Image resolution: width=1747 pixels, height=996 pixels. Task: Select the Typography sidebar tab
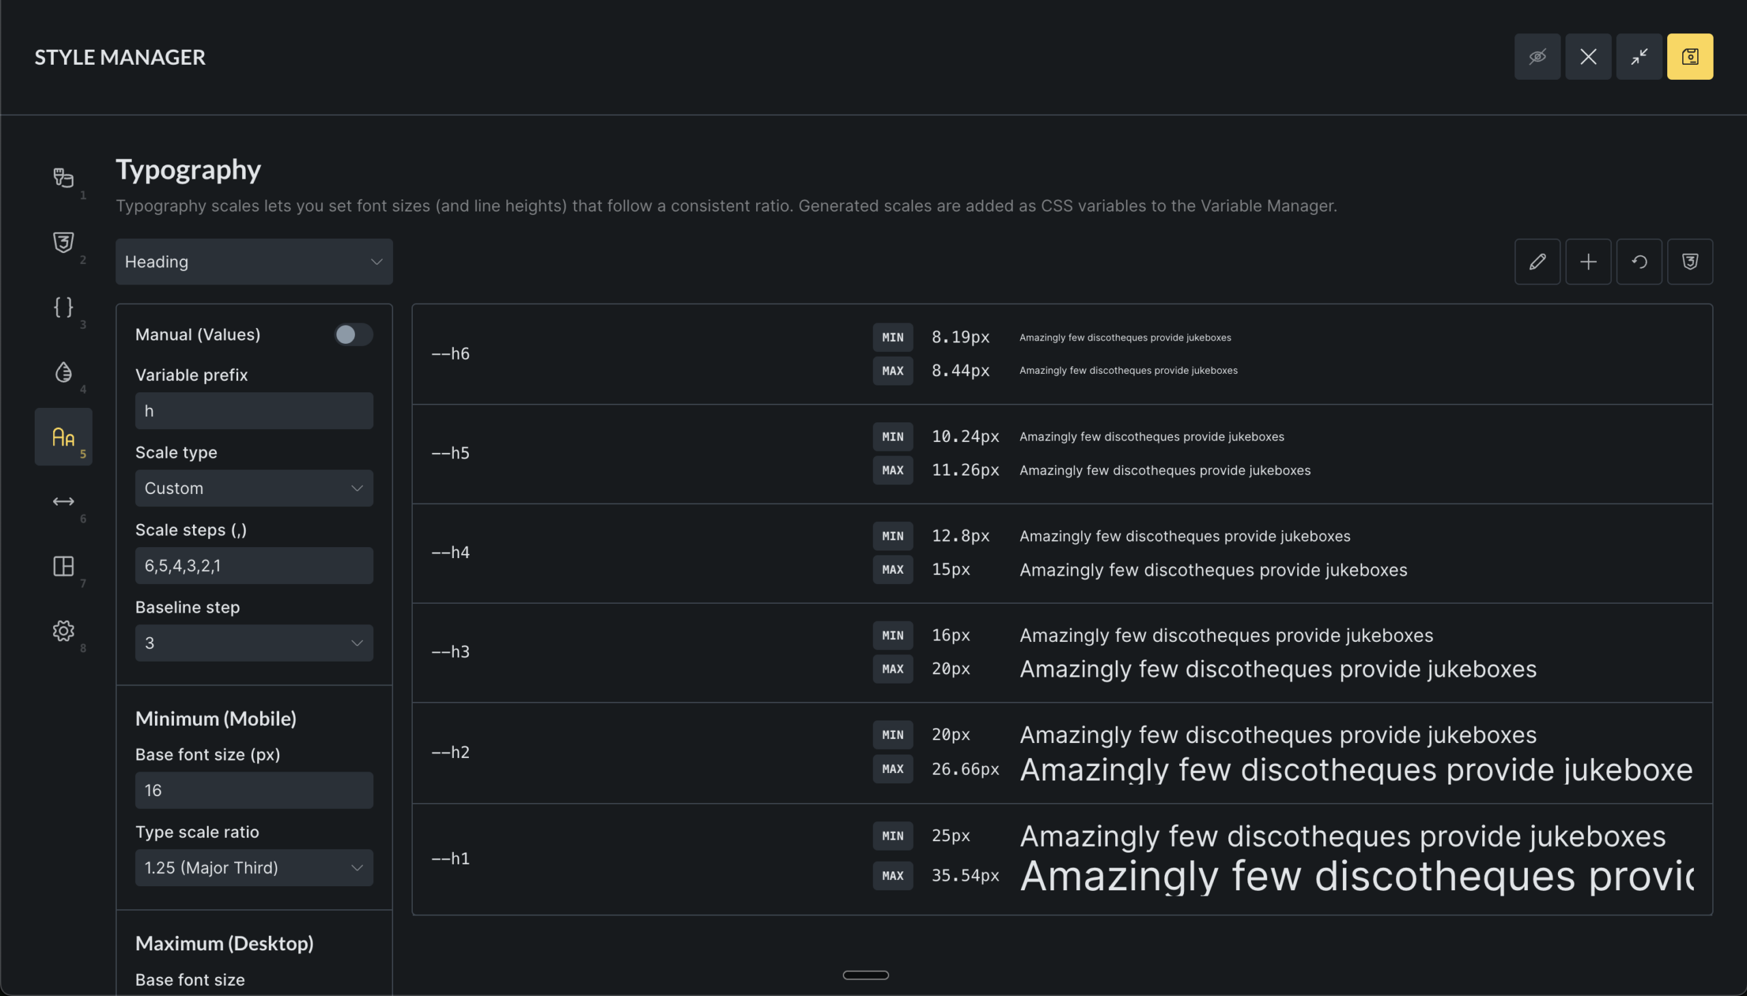[63, 437]
